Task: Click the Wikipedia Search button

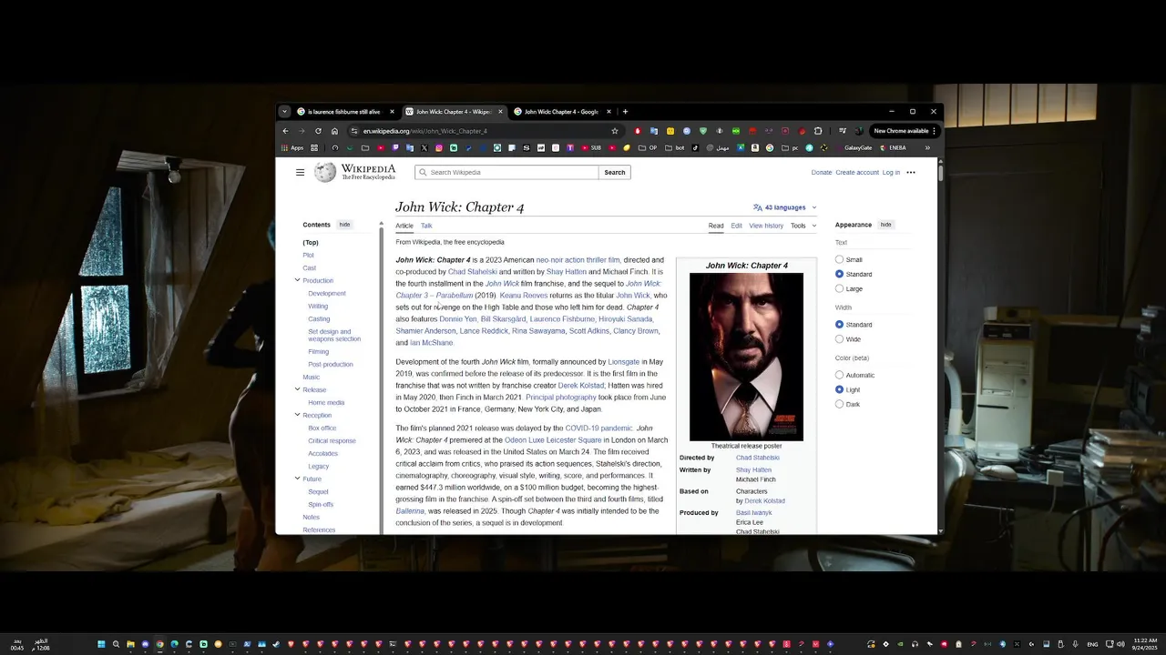Action: [615, 172]
